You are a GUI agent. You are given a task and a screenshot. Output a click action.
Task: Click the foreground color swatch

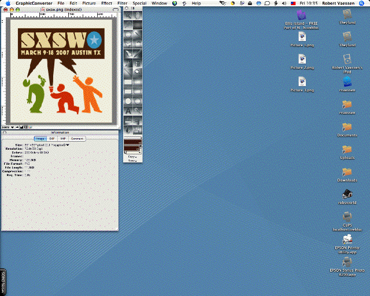[132, 142]
